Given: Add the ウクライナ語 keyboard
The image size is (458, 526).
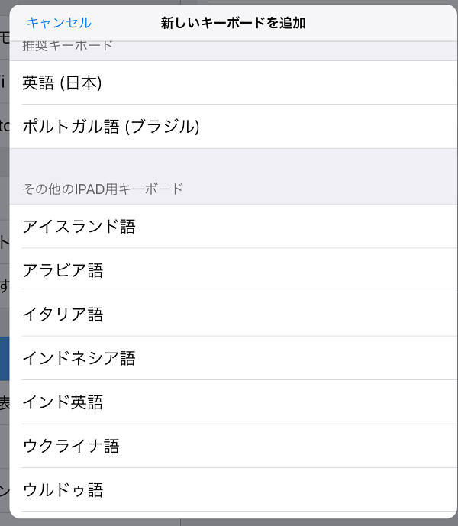Looking at the screenshot, I should coord(234,446).
